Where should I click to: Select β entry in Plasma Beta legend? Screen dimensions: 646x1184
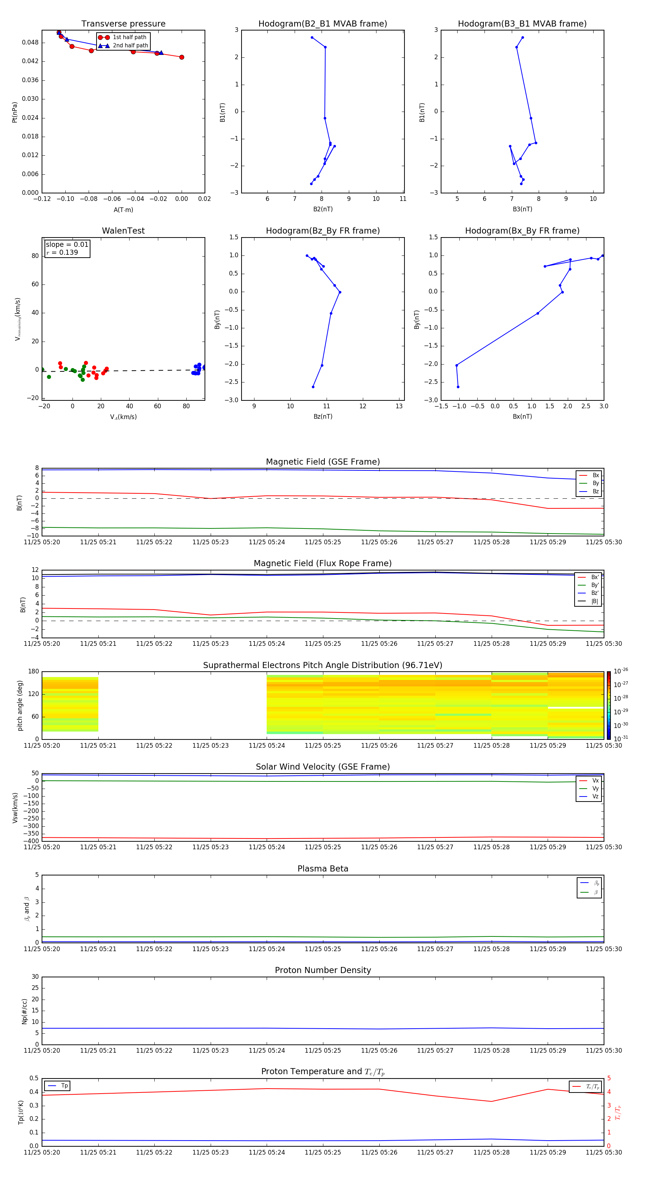coord(589,892)
